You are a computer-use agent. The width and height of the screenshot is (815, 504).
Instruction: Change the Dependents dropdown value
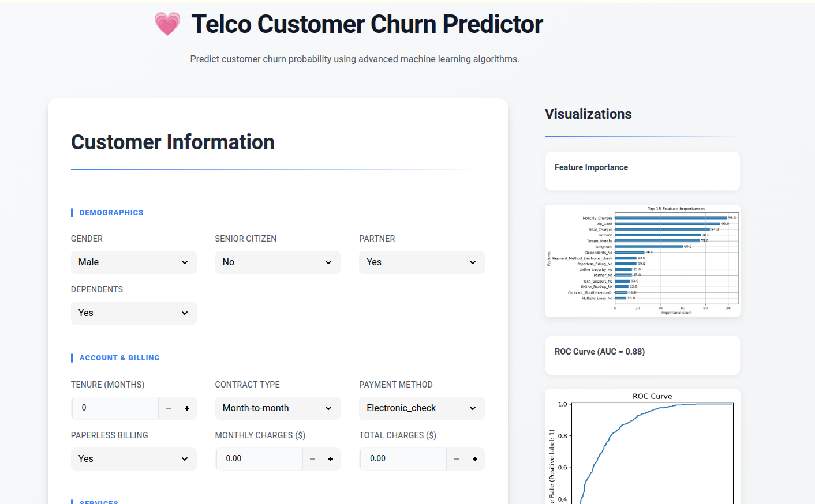click(x=133, y=313)
